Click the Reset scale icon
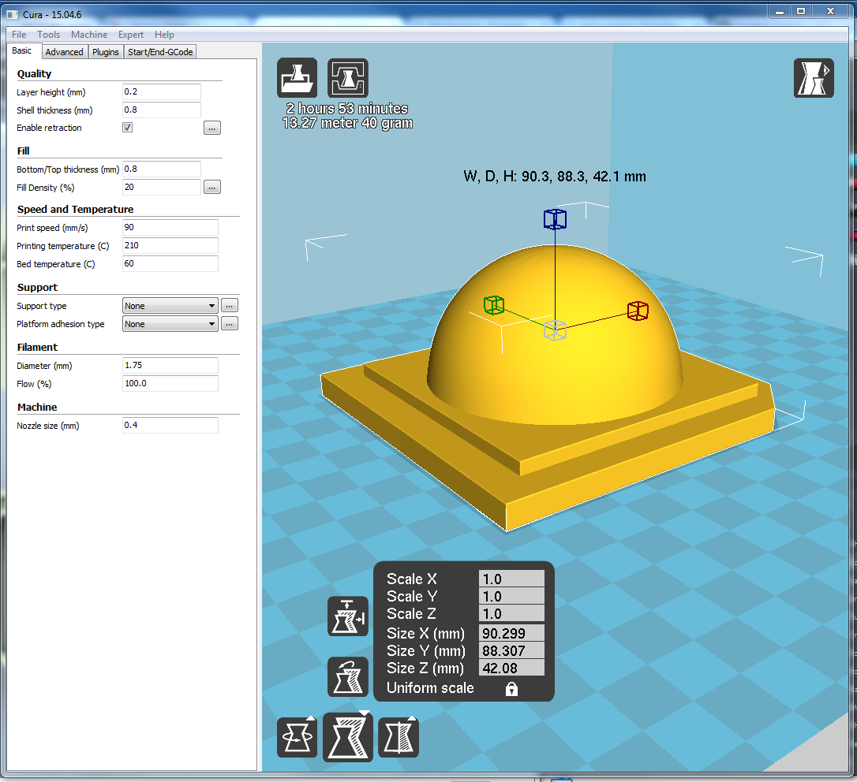This screenshot has width=857, height=782. click(348, 677)
